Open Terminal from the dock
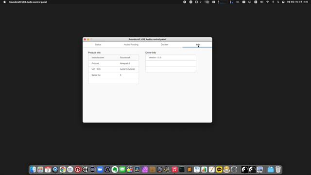Image resolution: width=311 pixels, height=175 pixels. [182, 170]
